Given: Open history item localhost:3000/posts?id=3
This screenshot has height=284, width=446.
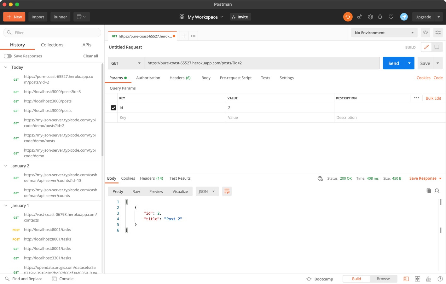Looking at the screenshot, I should tap(52, 92).
